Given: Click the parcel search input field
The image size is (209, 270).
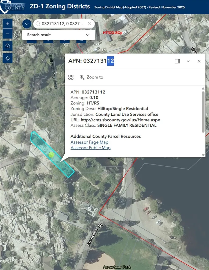Looking at the screenshot, I should click(63, 24).
